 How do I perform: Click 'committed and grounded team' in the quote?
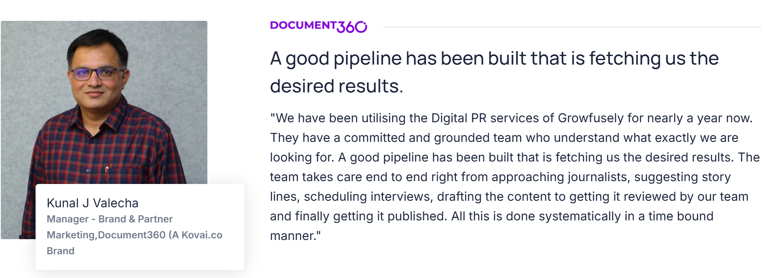pyautogui.click(x=433, y=138)
